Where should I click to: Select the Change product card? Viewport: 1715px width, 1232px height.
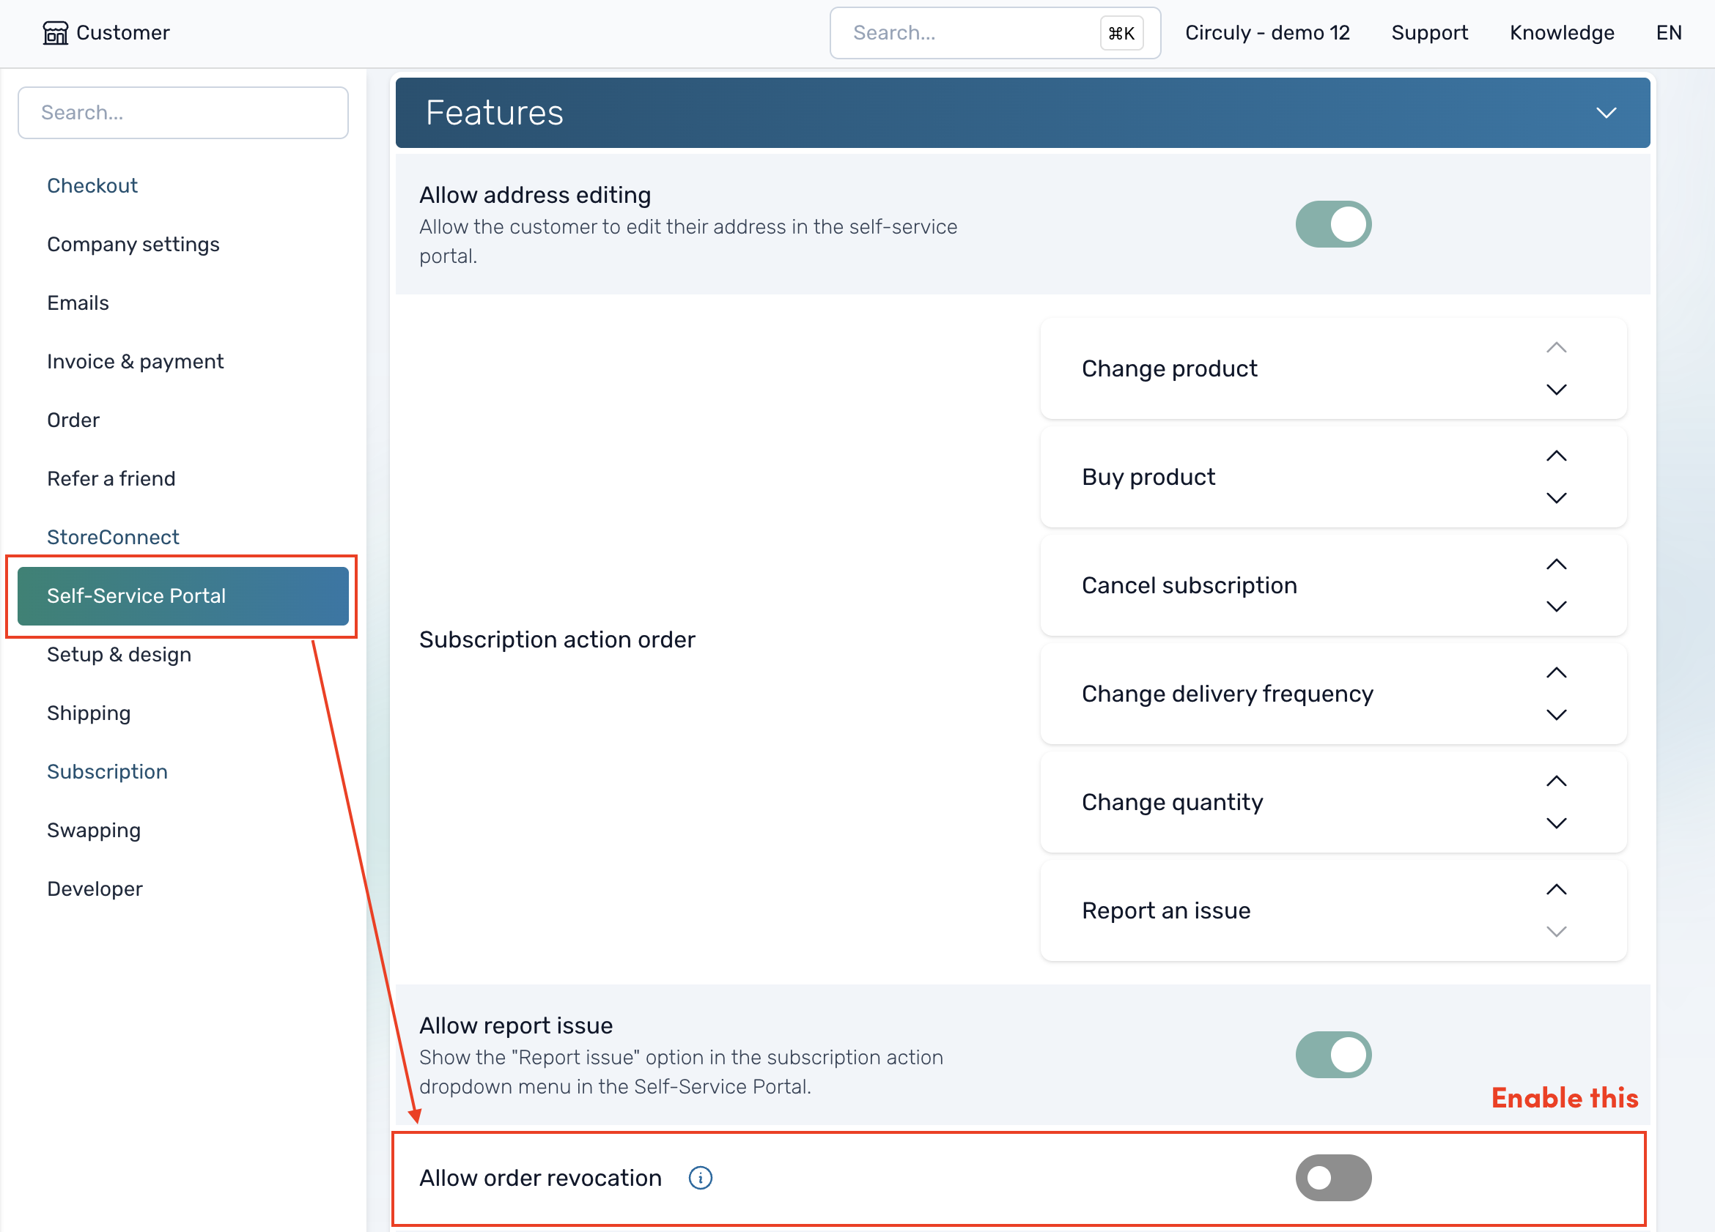(1333, 369)
